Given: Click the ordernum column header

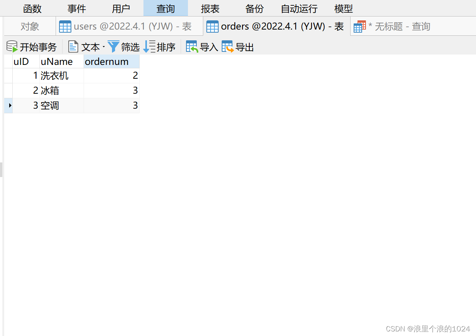Looking at the screenshot, I should point(112,61).
